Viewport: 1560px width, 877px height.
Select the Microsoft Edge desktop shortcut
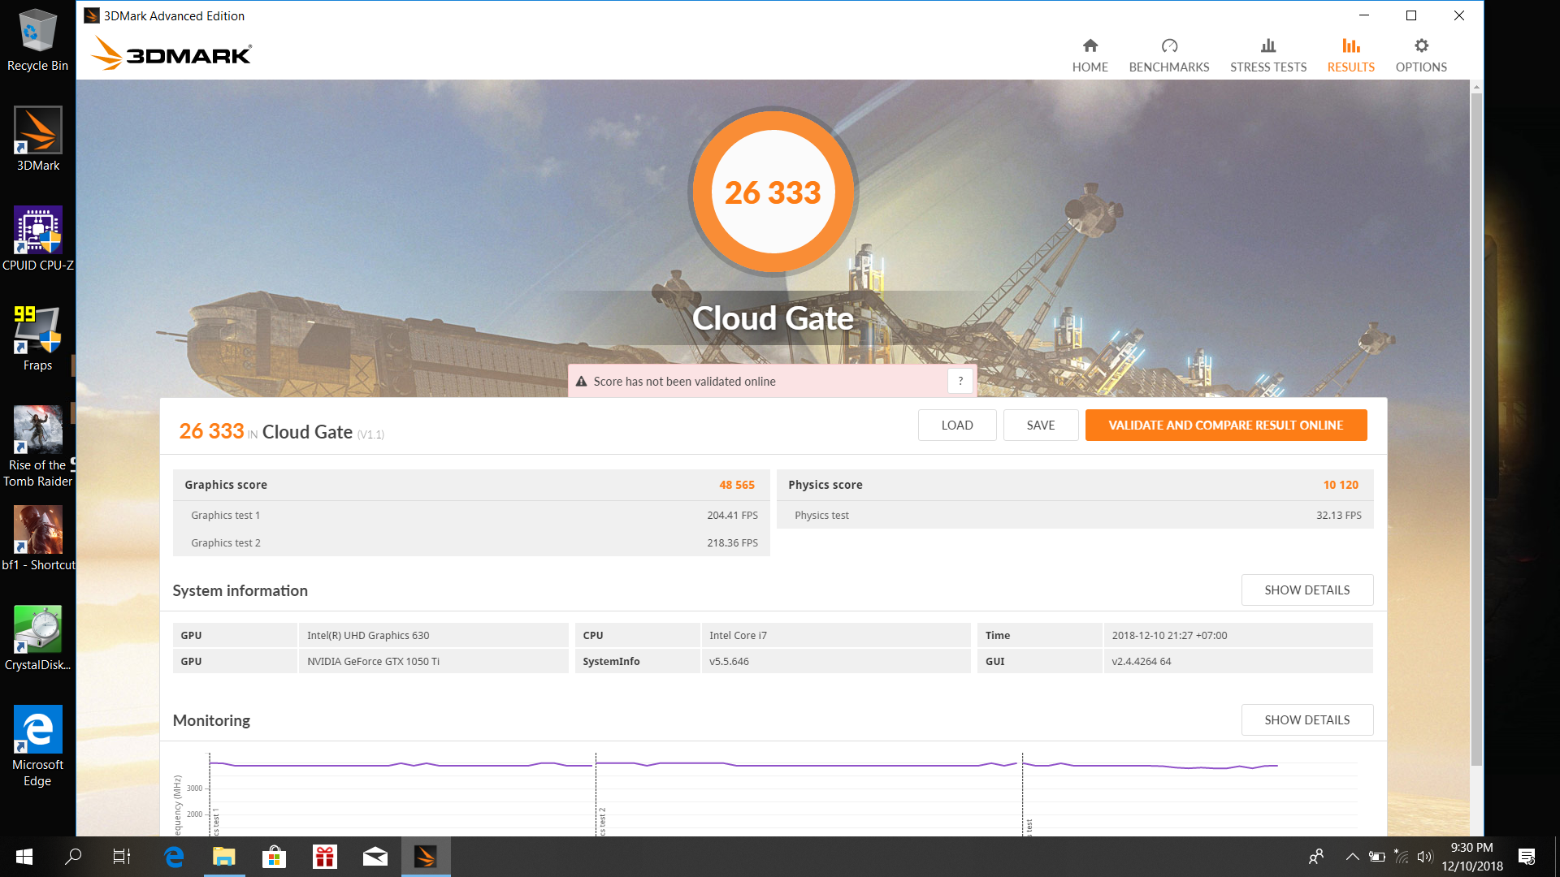pos(37,746)
